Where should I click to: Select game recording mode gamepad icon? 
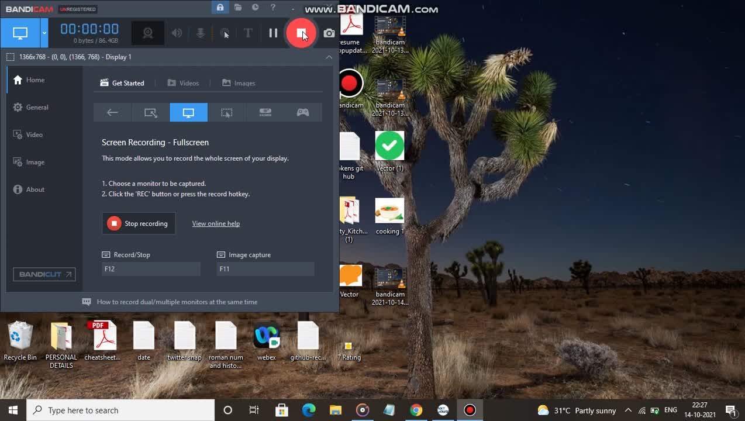pyautogui.click(x=303, y=113)
